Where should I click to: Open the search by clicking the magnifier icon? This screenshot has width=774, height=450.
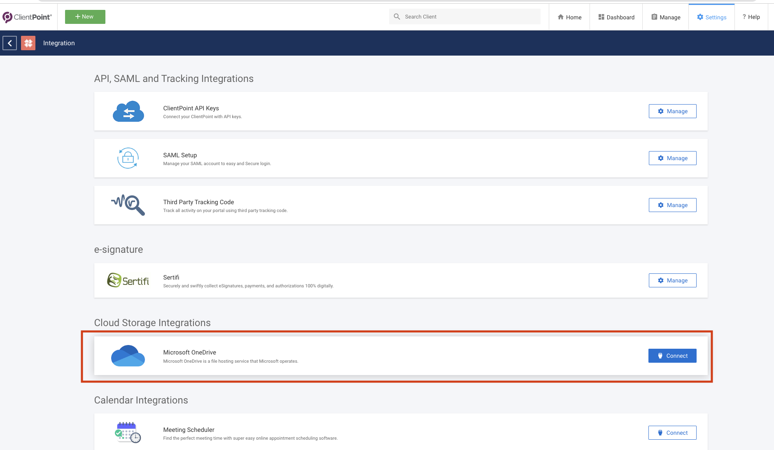tap(397, 16)
